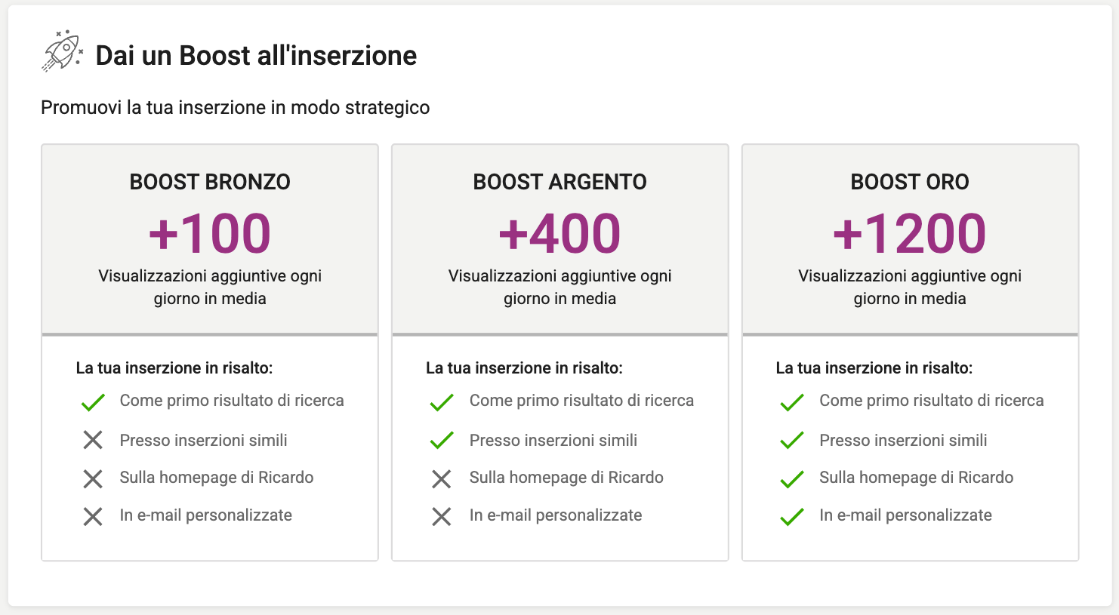The image size is (1119, 615).
Task: Click Oro text Come primo risultato di ricerca
Action: coord(932,401)
